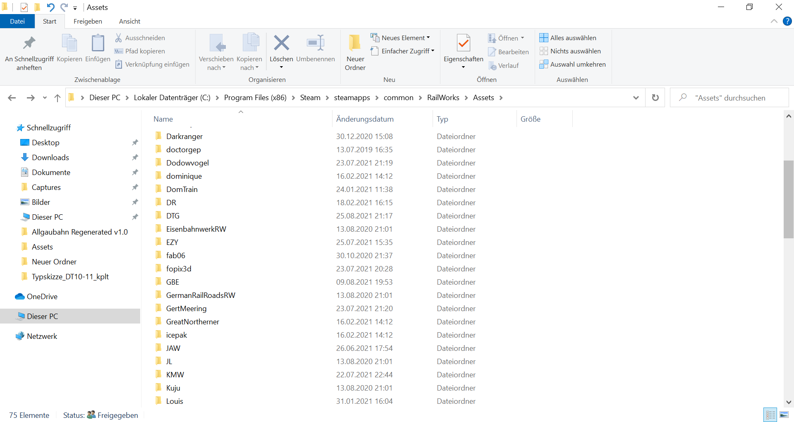Switch to details view icon in status bar
The image size is (794, 422).
pyautogui.click(x=771, y=415)
